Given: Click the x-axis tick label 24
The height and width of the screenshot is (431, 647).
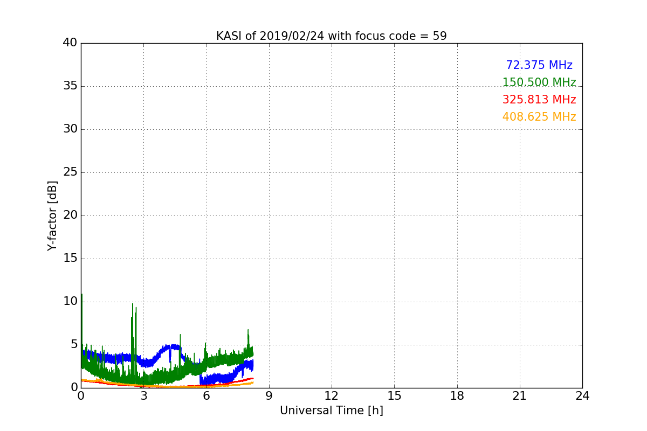Looking at the screenshot, I should tap(582, 396).
